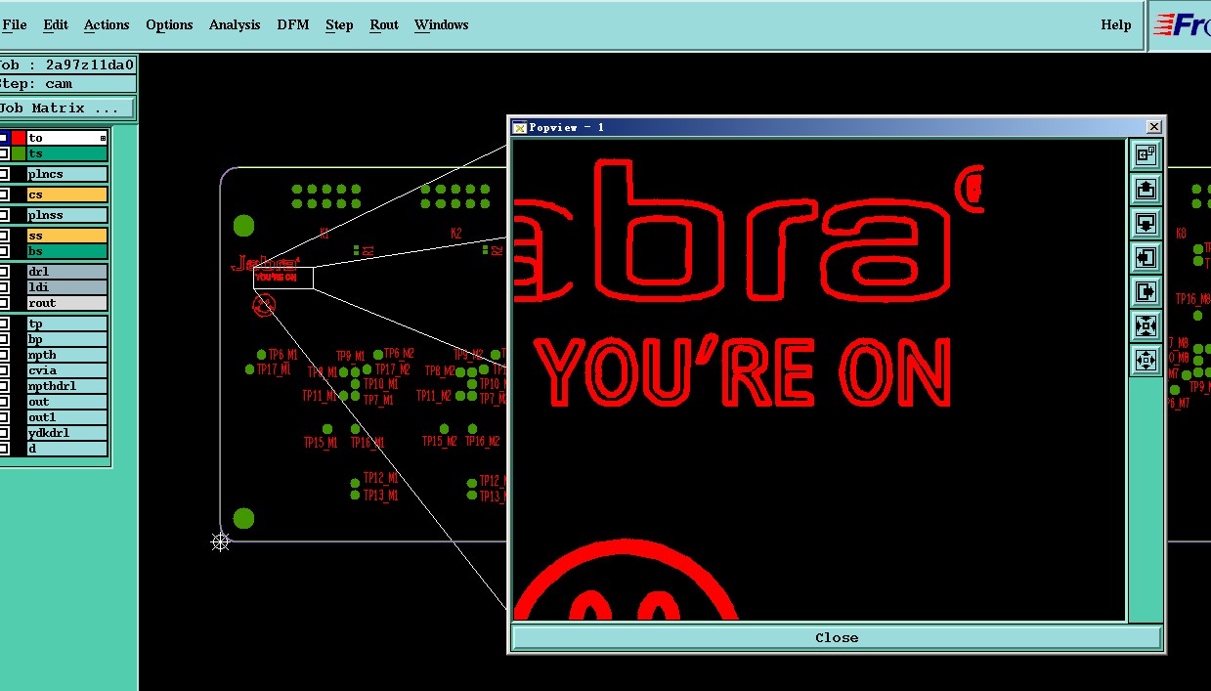Click the Job name field
The height and width of the screenshot is (691, 1211).
[x=67, y=65]
